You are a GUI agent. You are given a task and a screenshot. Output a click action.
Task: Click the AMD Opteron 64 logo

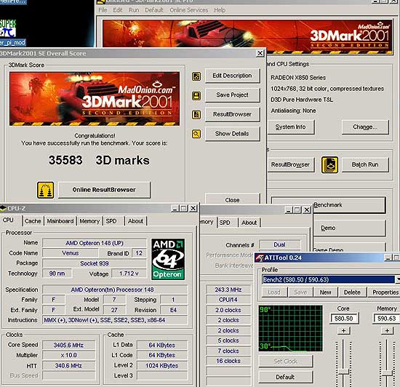(168, 259)
